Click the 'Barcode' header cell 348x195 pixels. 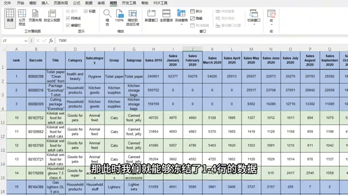36,60
